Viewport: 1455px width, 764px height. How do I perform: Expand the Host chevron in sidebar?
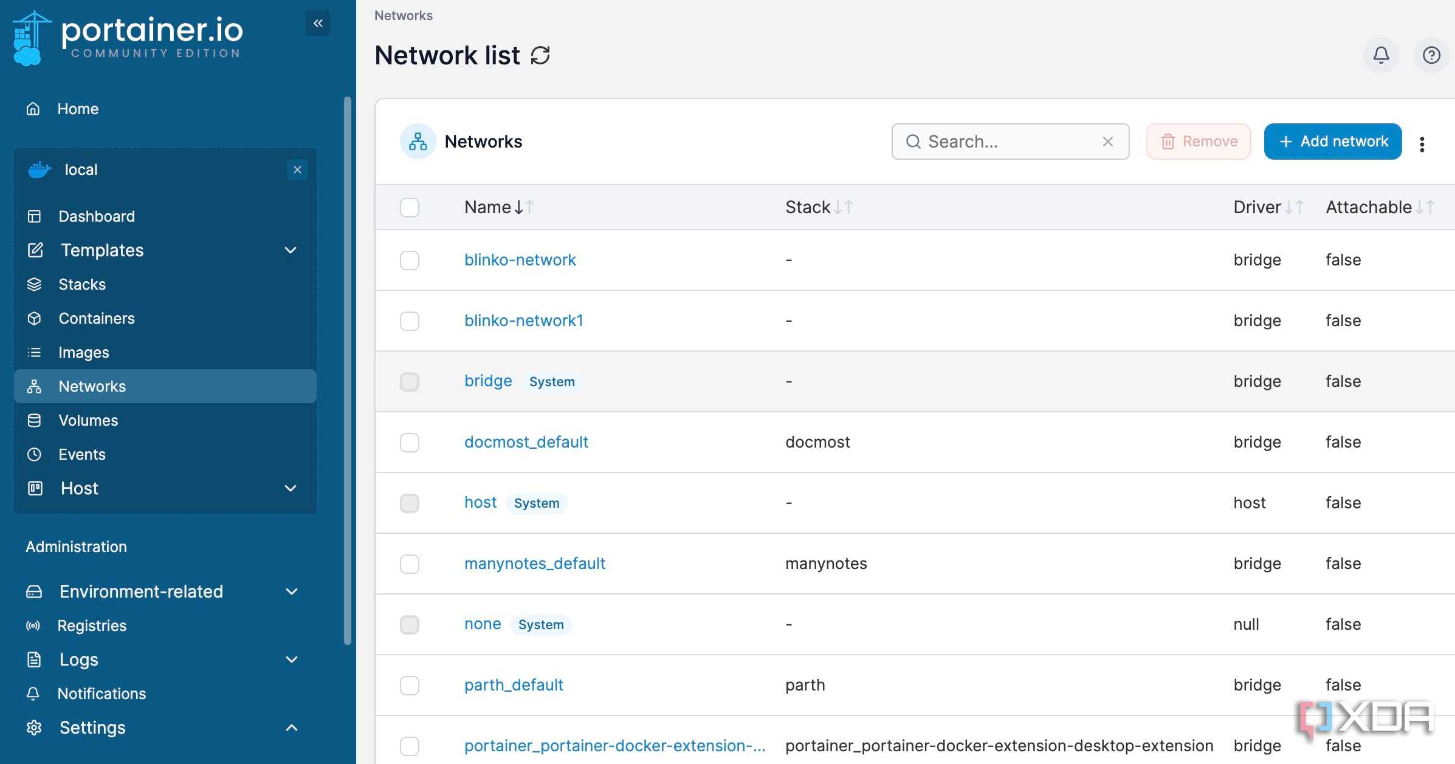tap(291, 488)
